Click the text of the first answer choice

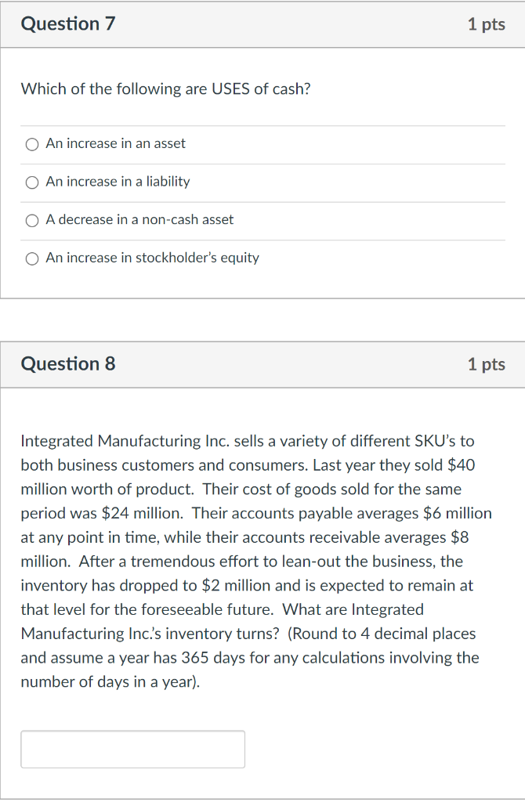(x=115, y=143)
